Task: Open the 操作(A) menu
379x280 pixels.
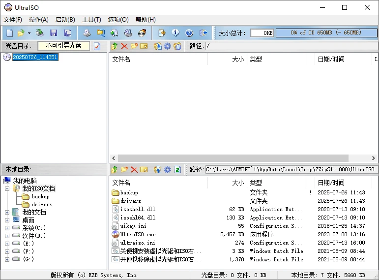Action: coord(39,20)
